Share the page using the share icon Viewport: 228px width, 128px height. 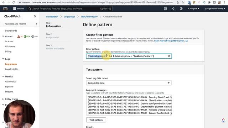click(x=177, y=2)
